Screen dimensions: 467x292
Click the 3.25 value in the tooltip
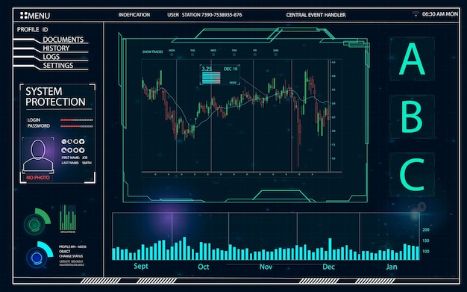[207, 69]
